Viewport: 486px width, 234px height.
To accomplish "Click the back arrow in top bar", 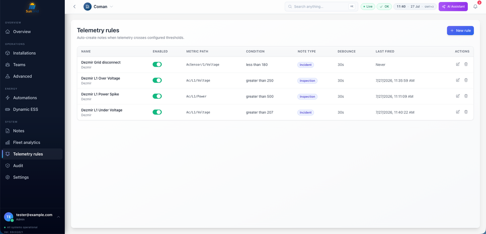I will [75, 6].
